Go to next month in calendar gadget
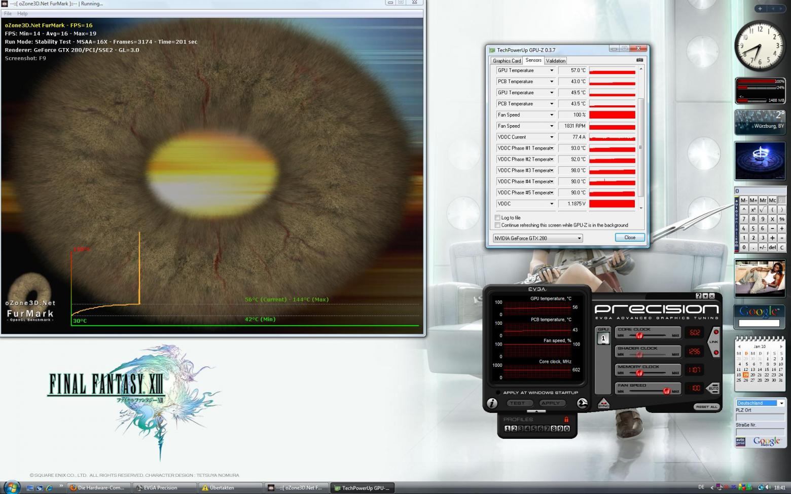 [x=781, y=347]
